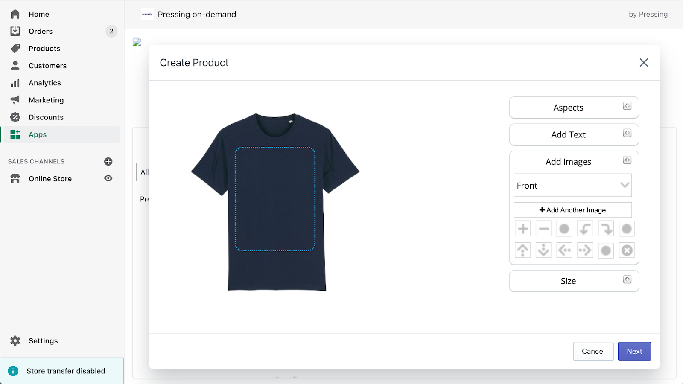This screenshot has width=683, height=384.
Task: Remove image with the circled X icon
Action: coord(627,250)
